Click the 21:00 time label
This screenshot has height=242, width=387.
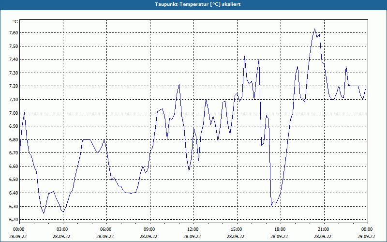[324, 229]
